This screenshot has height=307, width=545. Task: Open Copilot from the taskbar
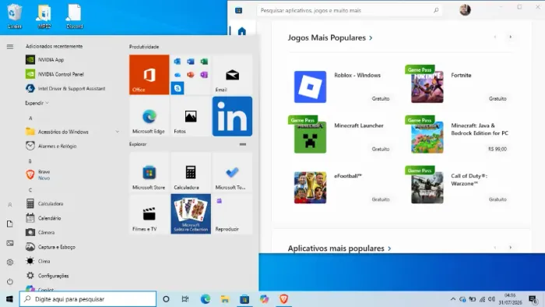[x=264, y=299]
